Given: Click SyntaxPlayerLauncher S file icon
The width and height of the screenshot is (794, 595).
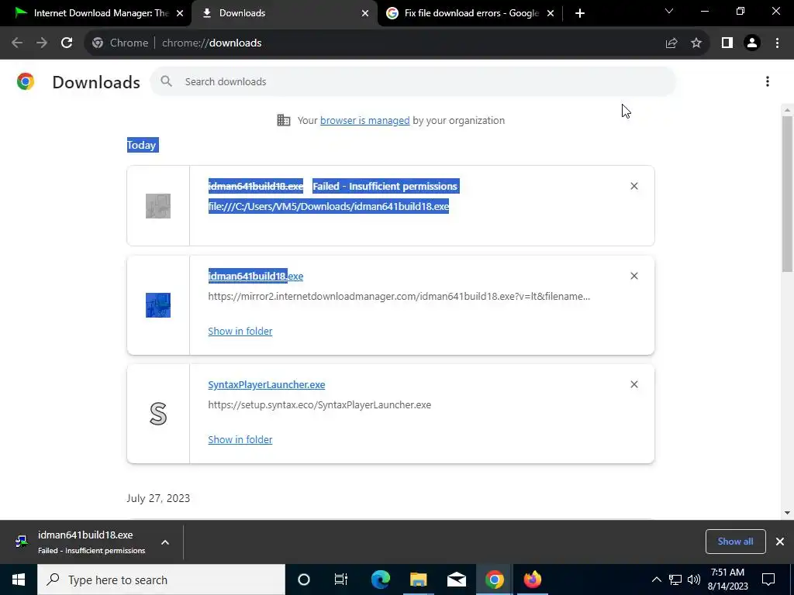Looking at the screenshot, I should (x=158, y=414).
